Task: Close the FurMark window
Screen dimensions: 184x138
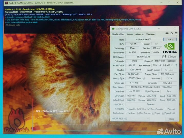Action: click(x=178, y=3)
